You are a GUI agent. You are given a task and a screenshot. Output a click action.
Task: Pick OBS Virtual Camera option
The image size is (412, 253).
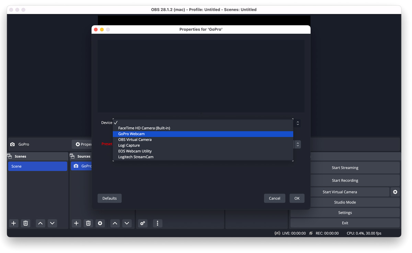click(x=135, y=140)
